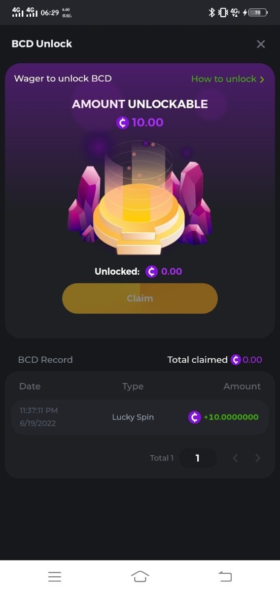280x593 pixels.
Task: Click the Date column header
Action: [x=30, y=386]
